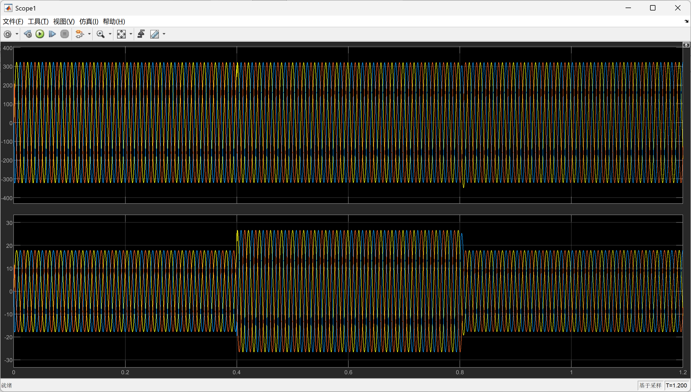Select the zoom magnifier tool
Image resolution: width=691 pixels, height=392 pixels.
(100, 34)
